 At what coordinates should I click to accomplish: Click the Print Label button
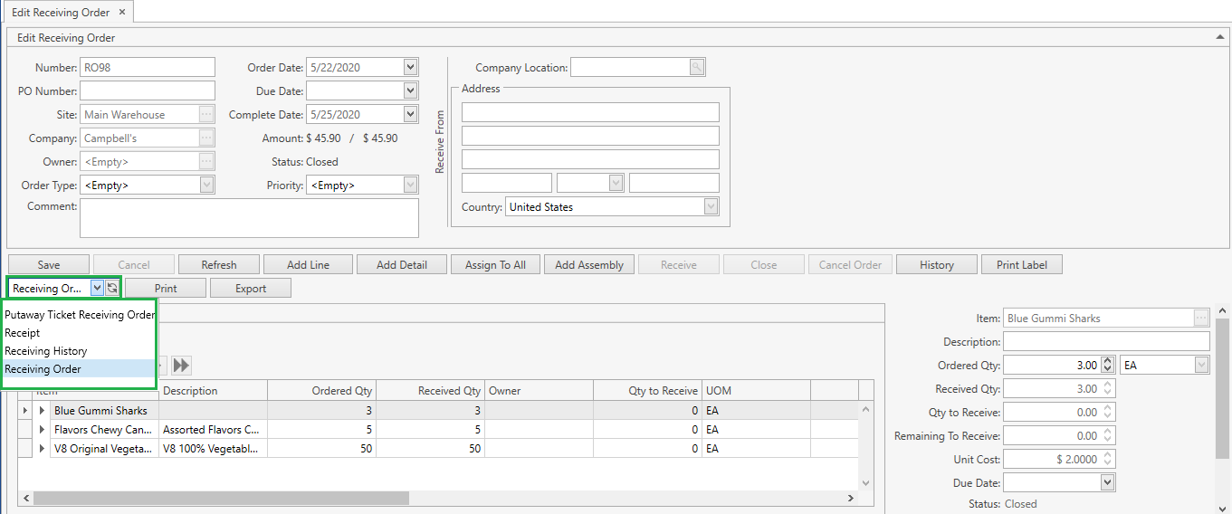tap(1021, 264)
